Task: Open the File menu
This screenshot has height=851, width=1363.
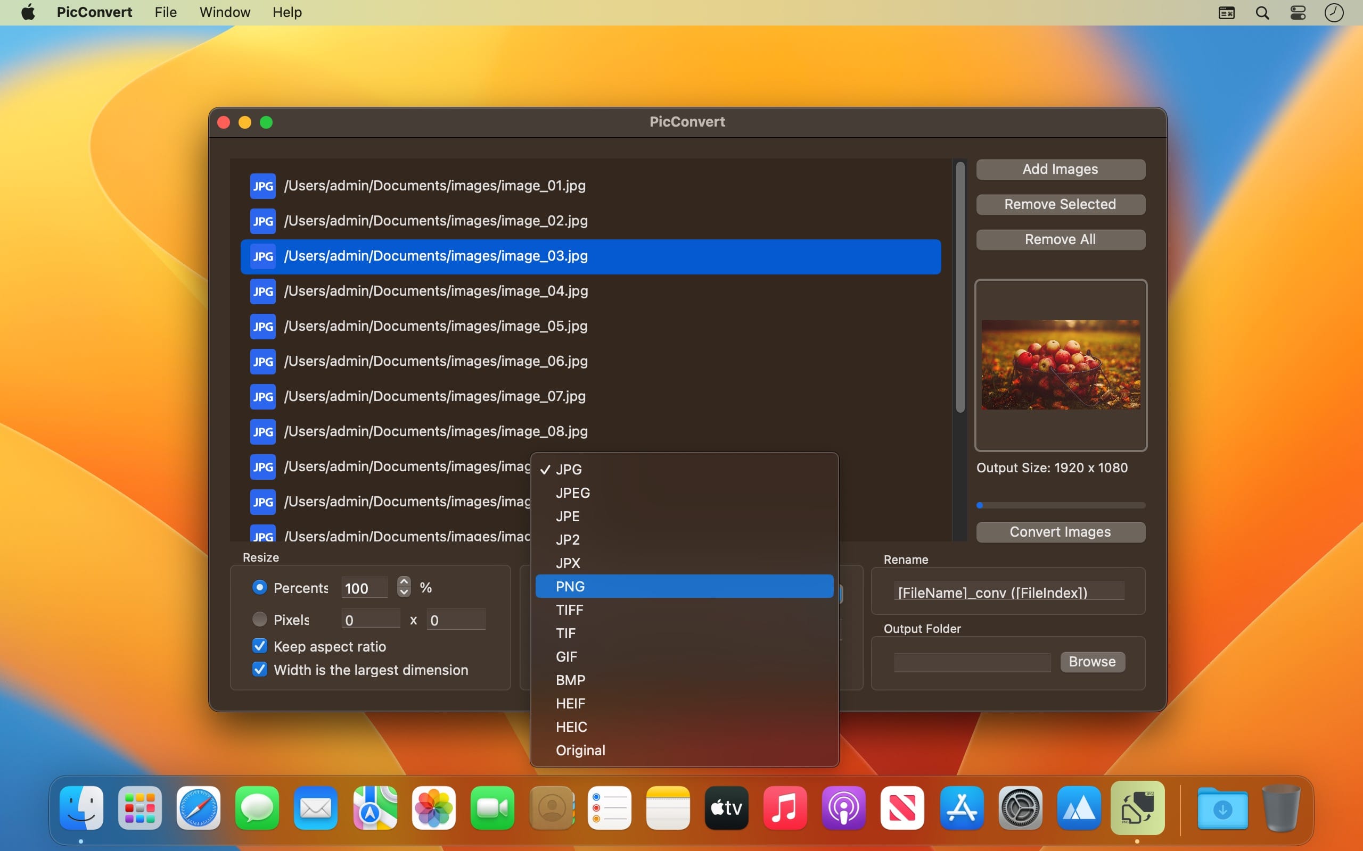Action: (166, 12)
